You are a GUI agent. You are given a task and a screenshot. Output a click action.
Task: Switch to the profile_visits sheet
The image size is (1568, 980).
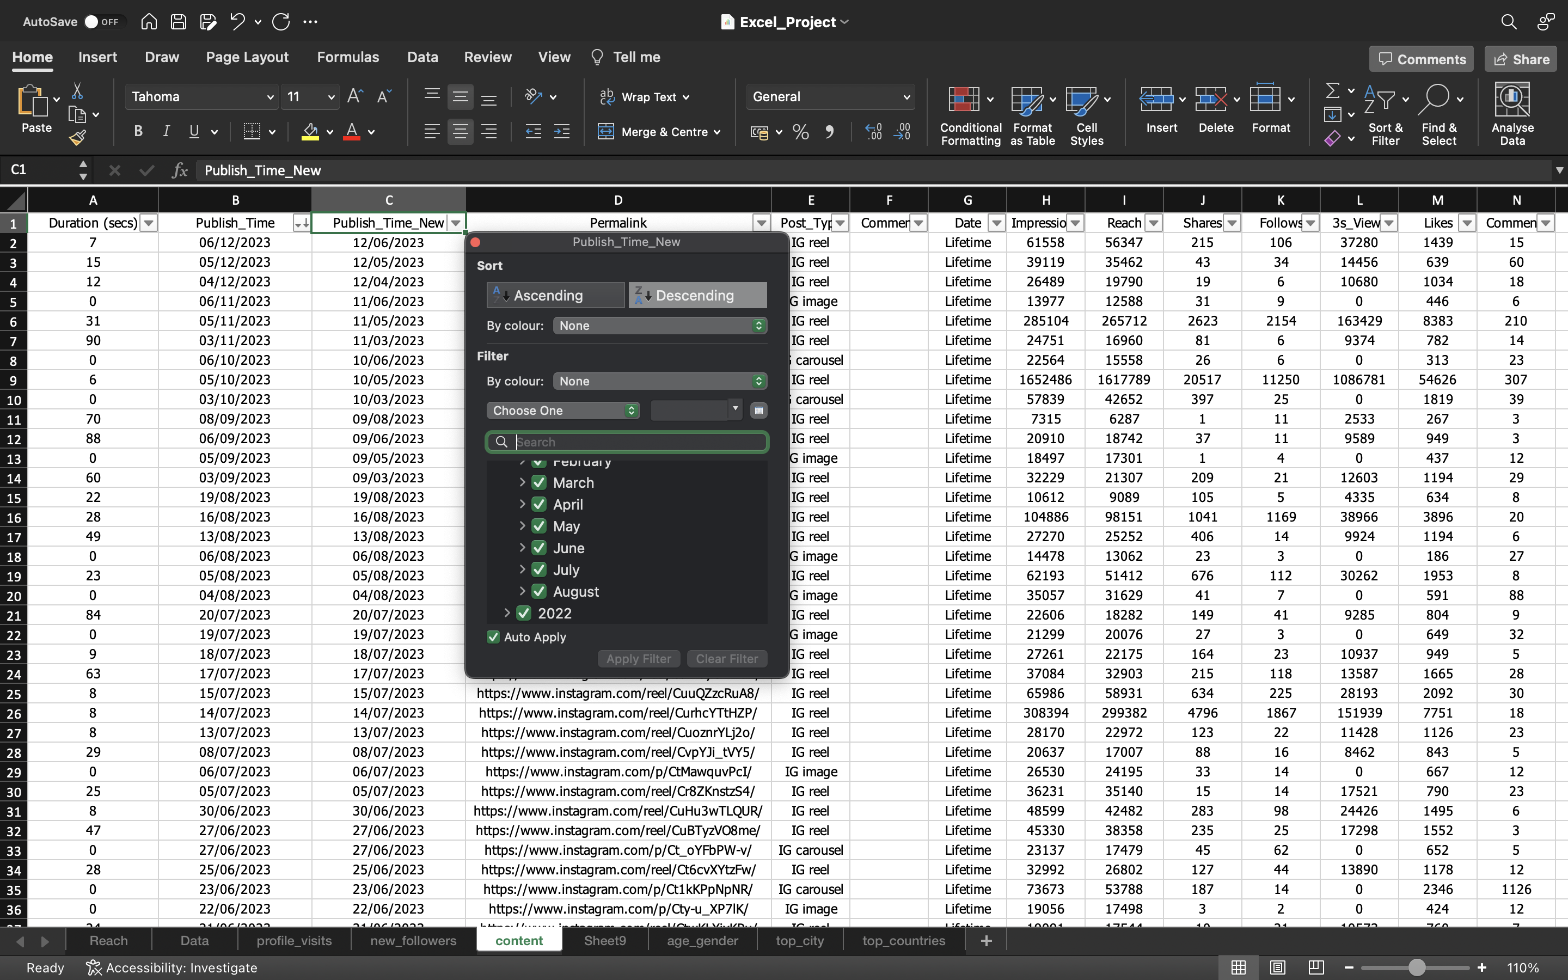(x=294, y=940)
